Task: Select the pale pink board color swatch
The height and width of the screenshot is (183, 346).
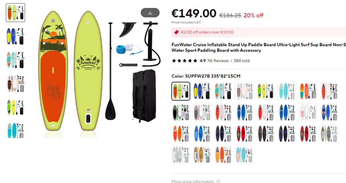Action: [x=308, y=112]
